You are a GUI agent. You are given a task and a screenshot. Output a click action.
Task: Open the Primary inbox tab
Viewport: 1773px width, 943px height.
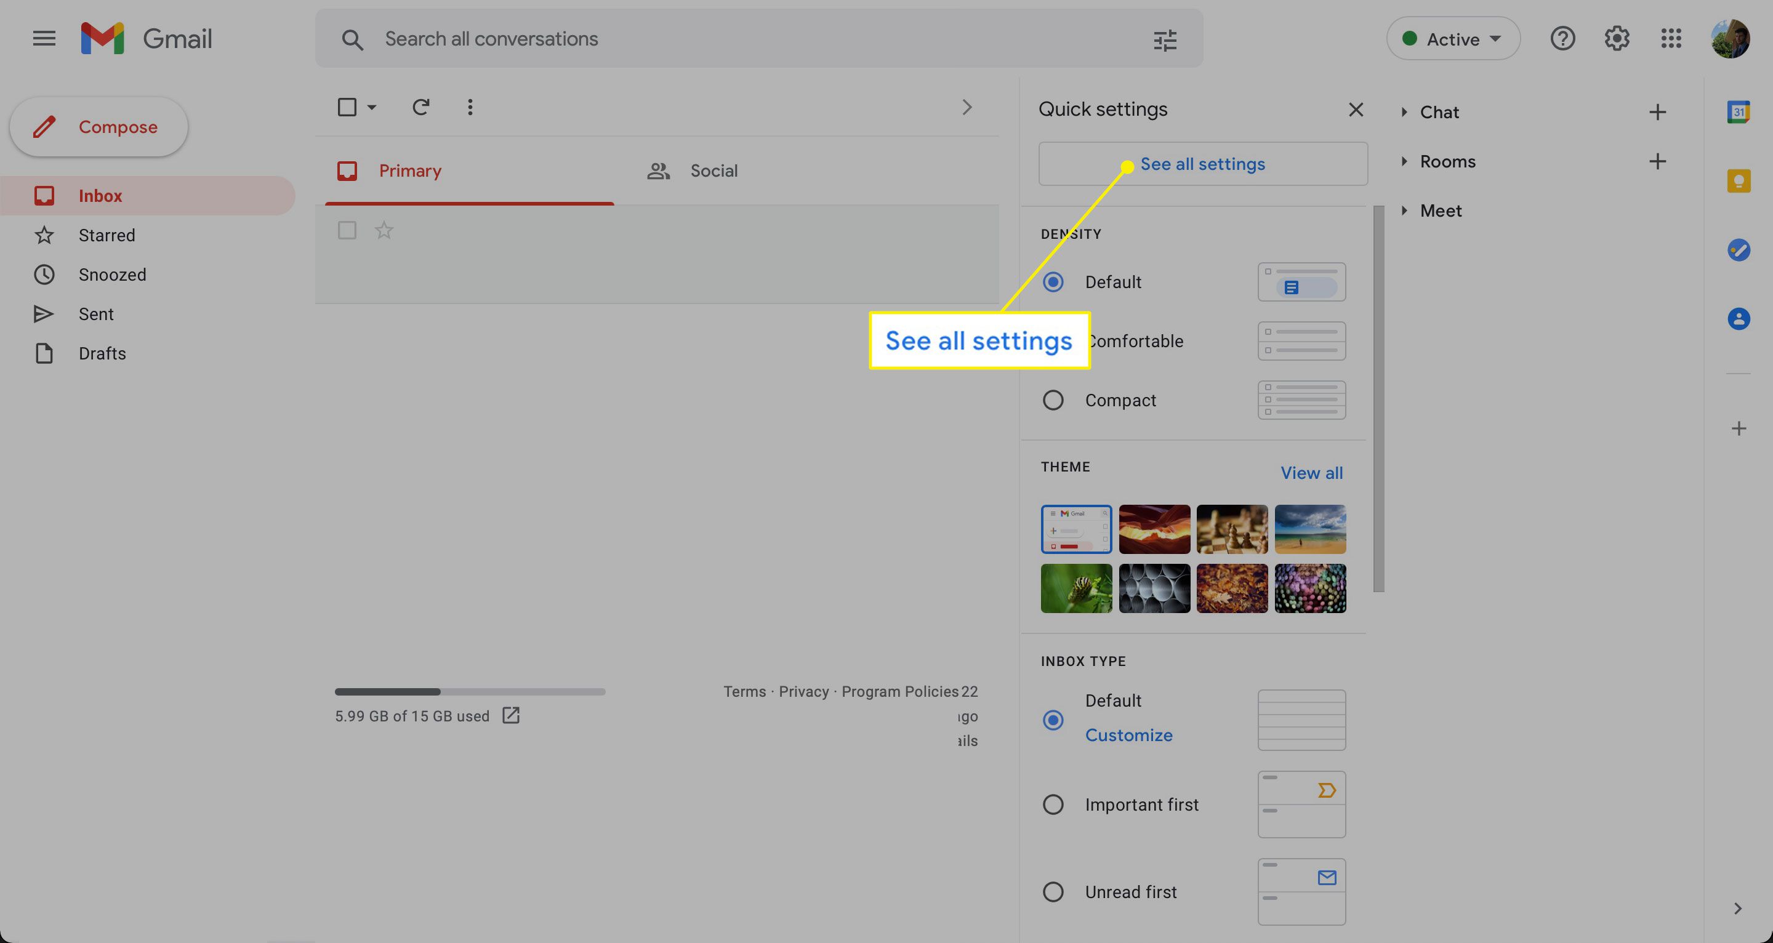point(409,171)
